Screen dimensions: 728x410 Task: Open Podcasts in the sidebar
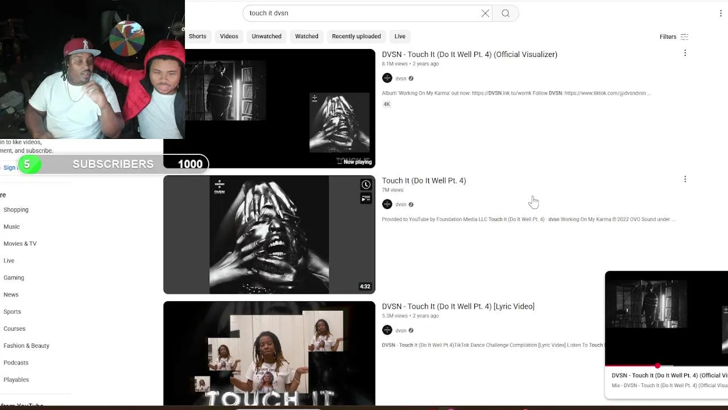[16, 363]
